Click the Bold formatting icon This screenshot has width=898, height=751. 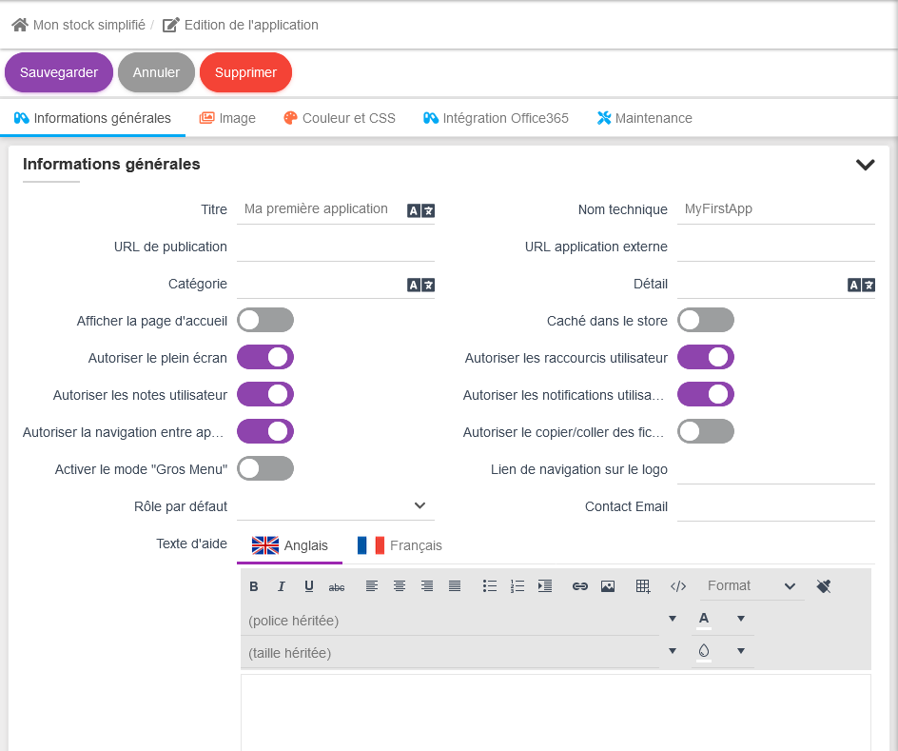click(254, 586)
